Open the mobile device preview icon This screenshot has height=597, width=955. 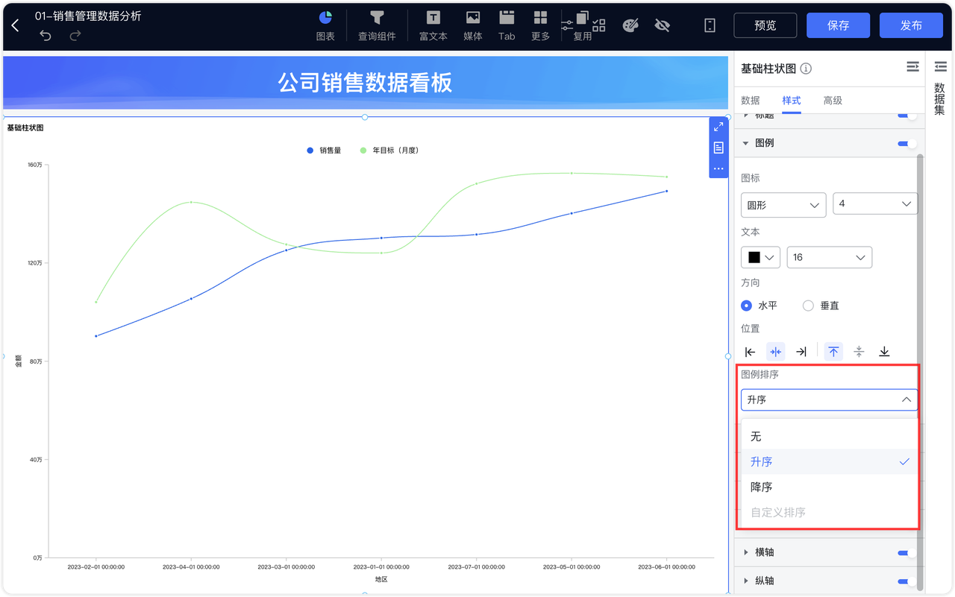(x=709, y=25)
